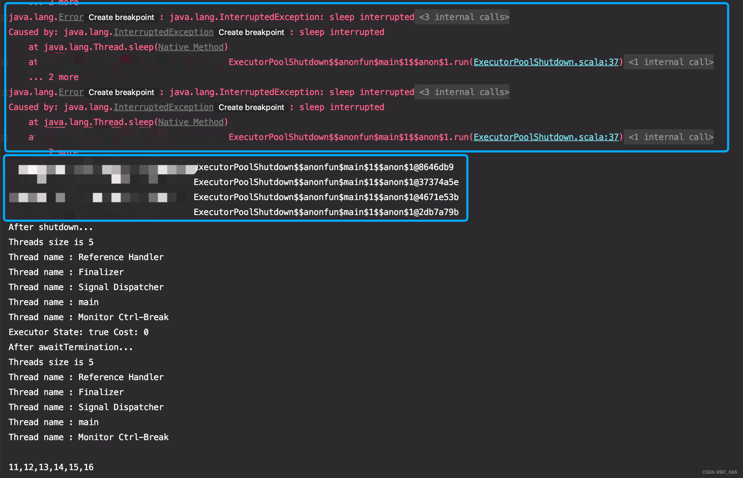The image size is (743, 478).
Task: Click "Create breakpoint" next to second java.lang.Error
Action: (121, 92)
